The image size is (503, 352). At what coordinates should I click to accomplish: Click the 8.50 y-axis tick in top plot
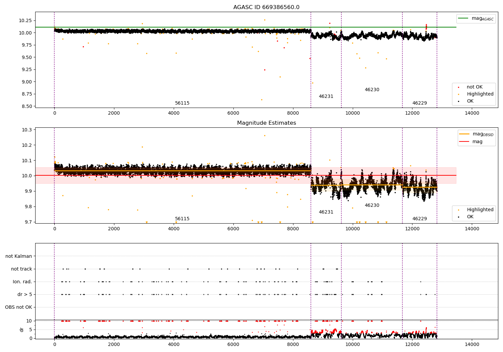[26, 106]
